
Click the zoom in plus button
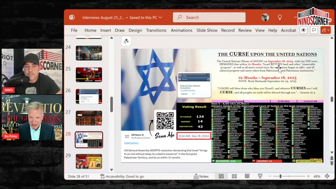[x=308, y=176]
